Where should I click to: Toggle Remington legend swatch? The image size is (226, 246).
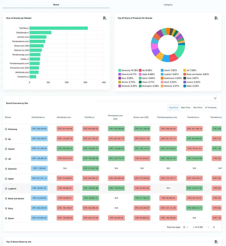[x=140, y=86]
